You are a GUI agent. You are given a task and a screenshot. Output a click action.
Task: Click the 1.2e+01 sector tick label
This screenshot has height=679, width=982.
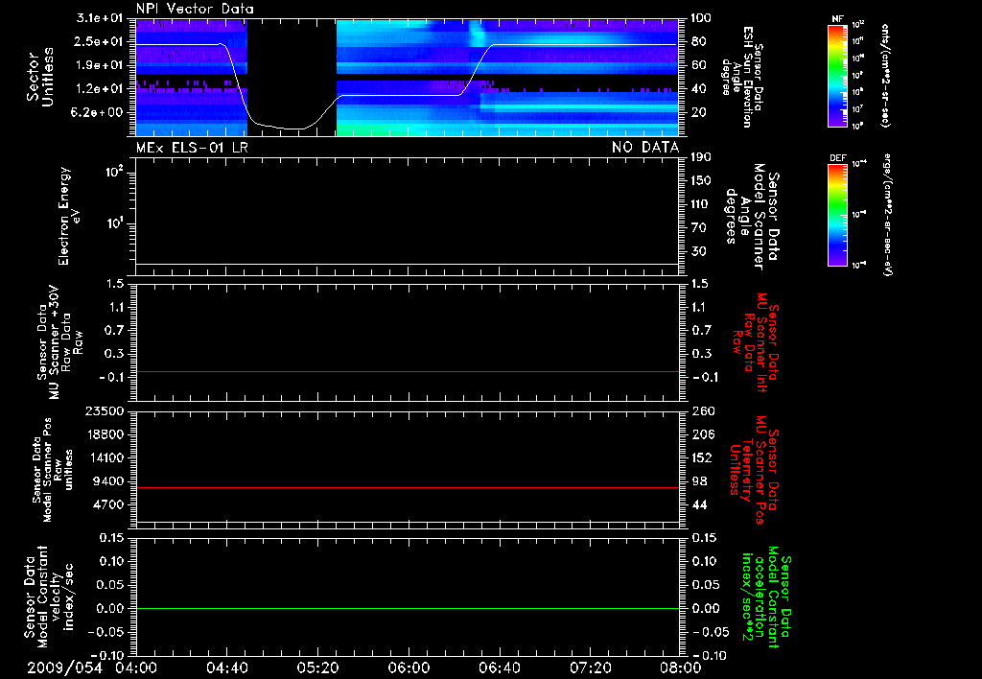point(100,89)
